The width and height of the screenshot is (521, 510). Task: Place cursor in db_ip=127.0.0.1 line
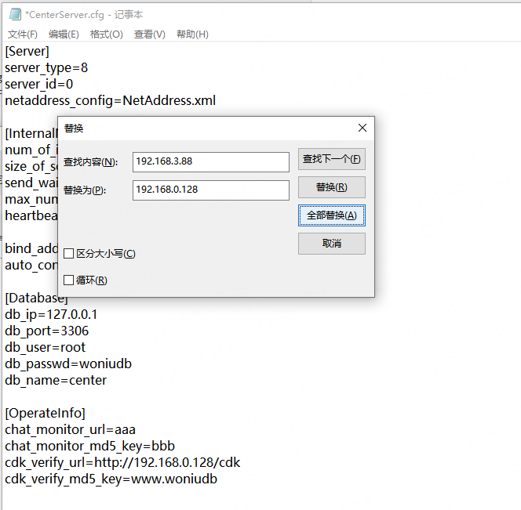(x=51, y=315)
